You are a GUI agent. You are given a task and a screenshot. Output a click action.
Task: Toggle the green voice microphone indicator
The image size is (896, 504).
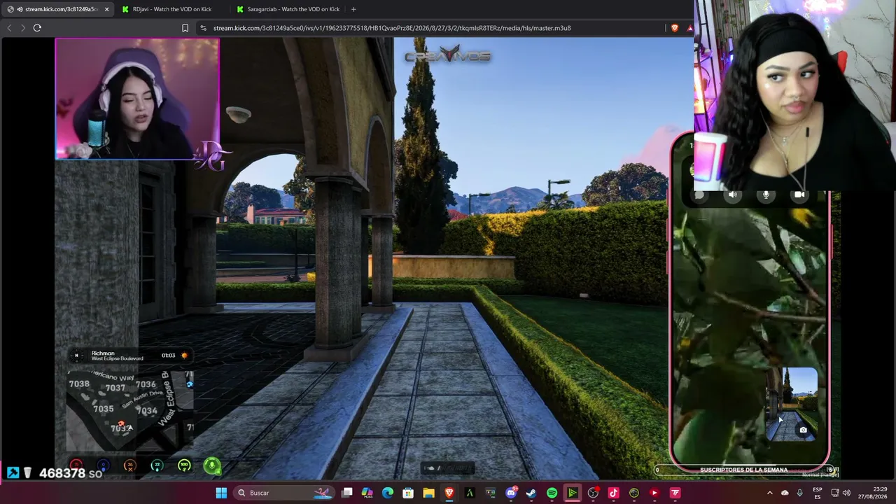[211, 465]
